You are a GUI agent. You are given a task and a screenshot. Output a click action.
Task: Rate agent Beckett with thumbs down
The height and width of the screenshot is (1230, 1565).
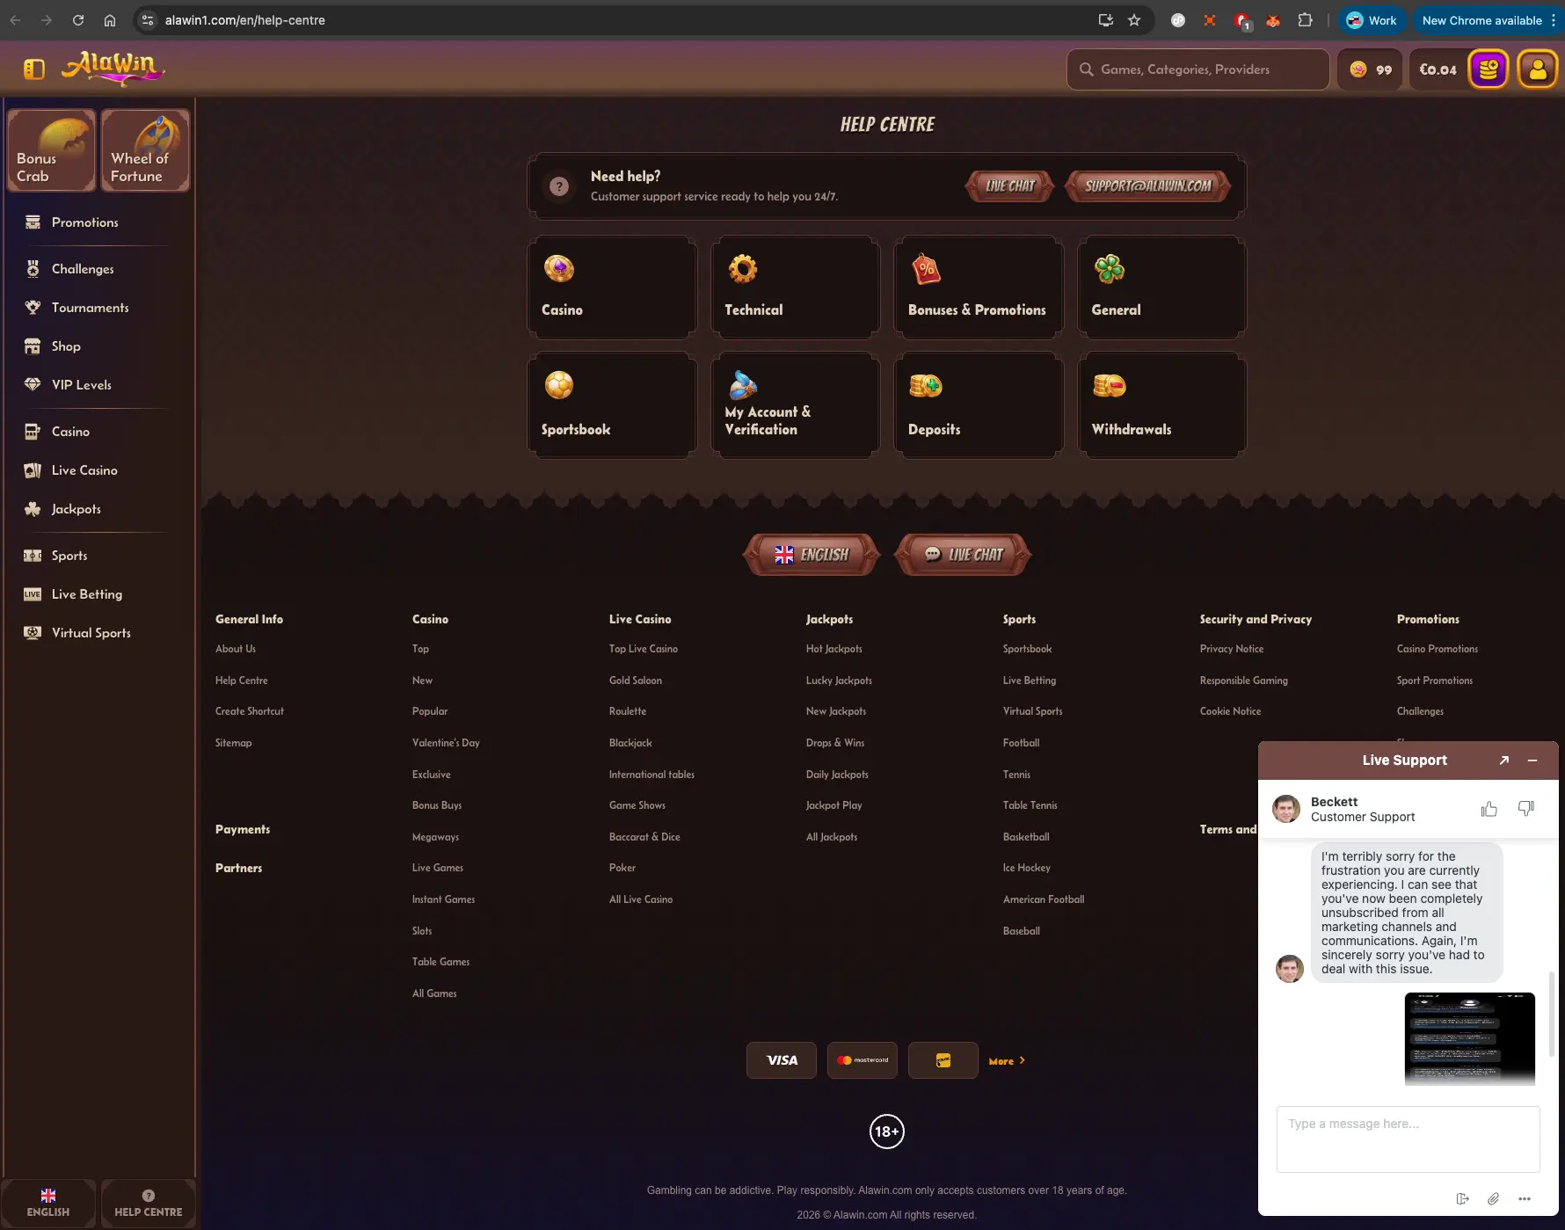coord(1526,809)
